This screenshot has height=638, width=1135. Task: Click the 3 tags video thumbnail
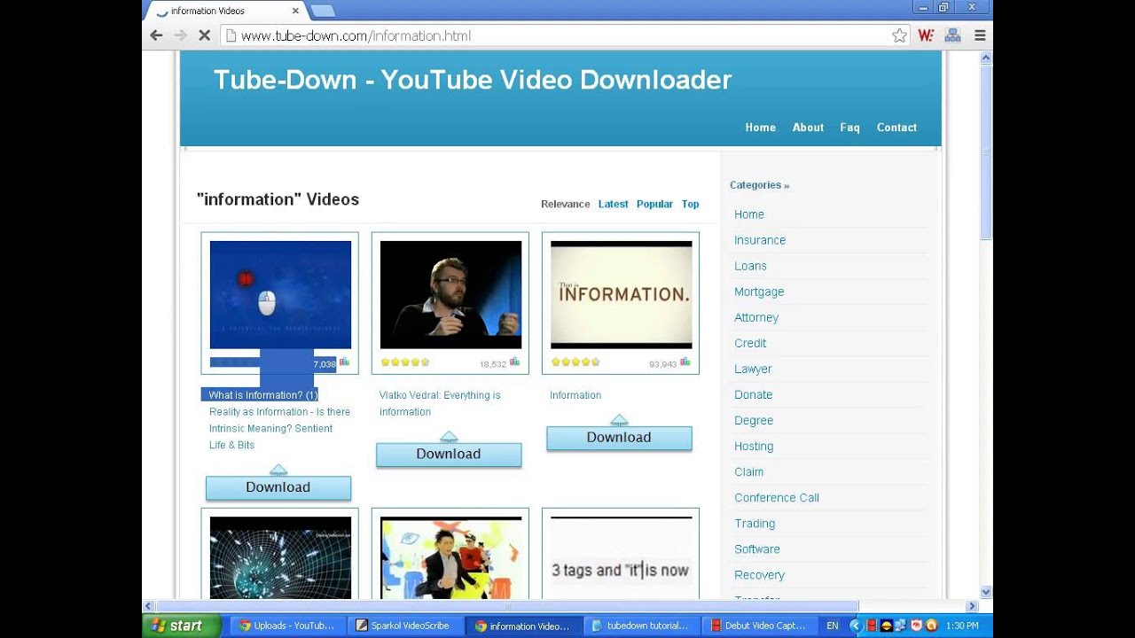click(621, 557)
